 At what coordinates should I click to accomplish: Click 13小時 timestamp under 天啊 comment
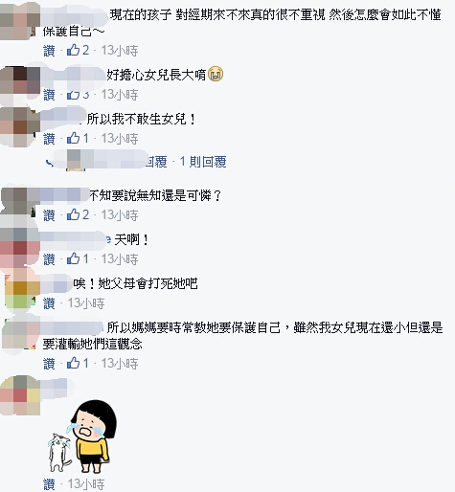120,259
